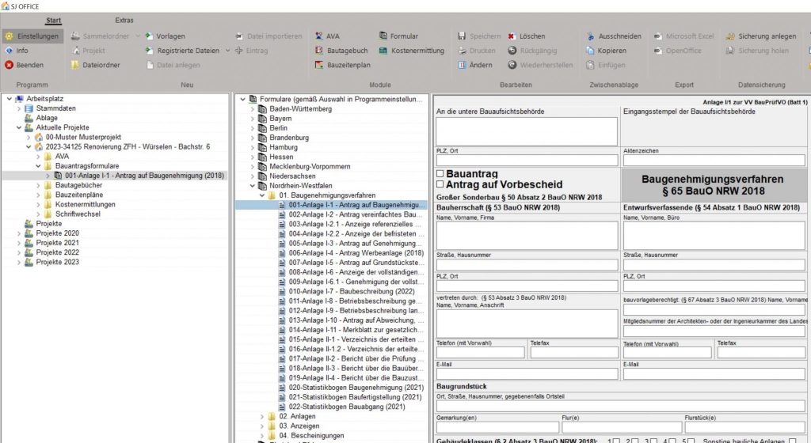Collapse the Nordrhein-Westfalen folder
The image size is (811, 443).
pos(253,185)
